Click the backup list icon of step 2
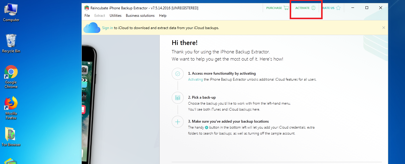 pos(178,98)
